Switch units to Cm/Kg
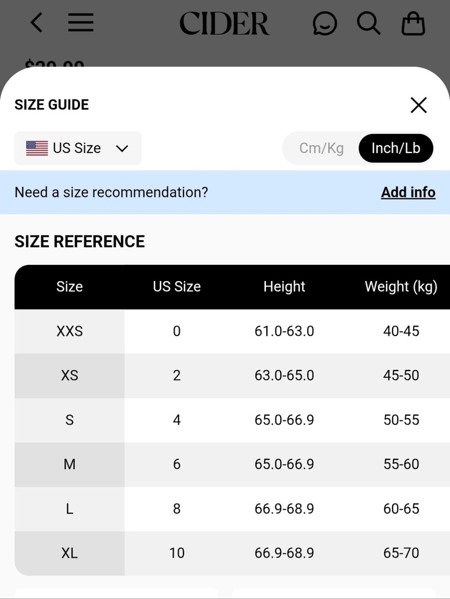 (x=321, y=148)
